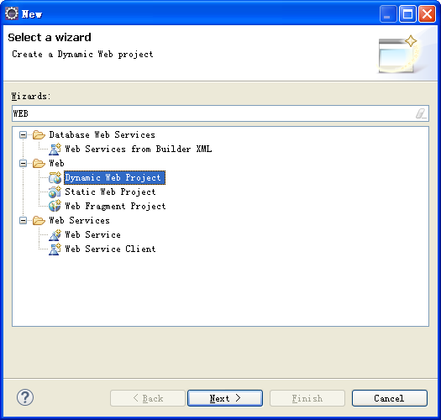Collapse the Web Services folder node
Image resolution: width=441 pixels, height=420 pixels.
(23, 221)
